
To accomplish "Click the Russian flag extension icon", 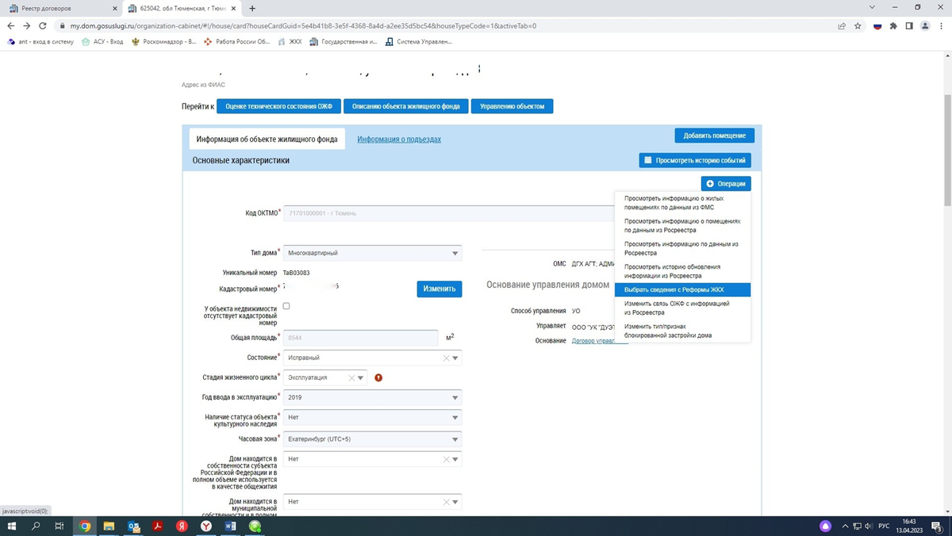I will (877, 25).
